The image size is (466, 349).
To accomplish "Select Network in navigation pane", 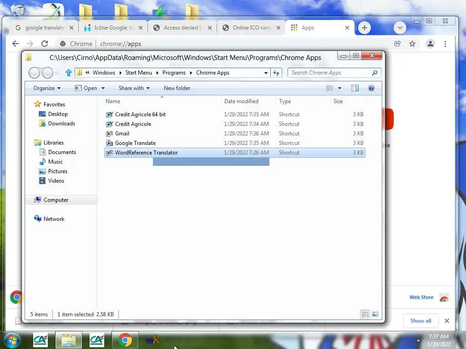I will pos(54,219).
